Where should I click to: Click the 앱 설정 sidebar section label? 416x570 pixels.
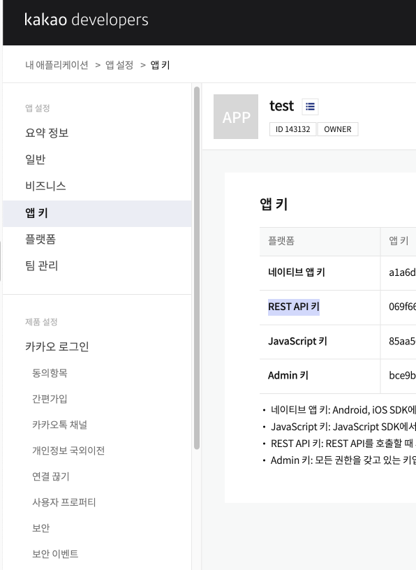click(38, 108)
